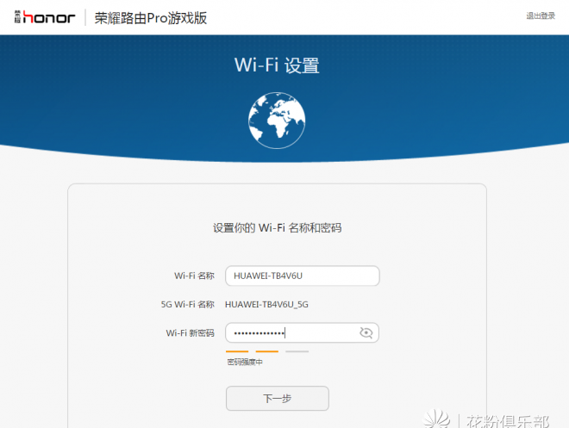The width and height of the screenshot is (569, 428).
Task: Click the 退出登录 link
Action: (x=541, y=16)
